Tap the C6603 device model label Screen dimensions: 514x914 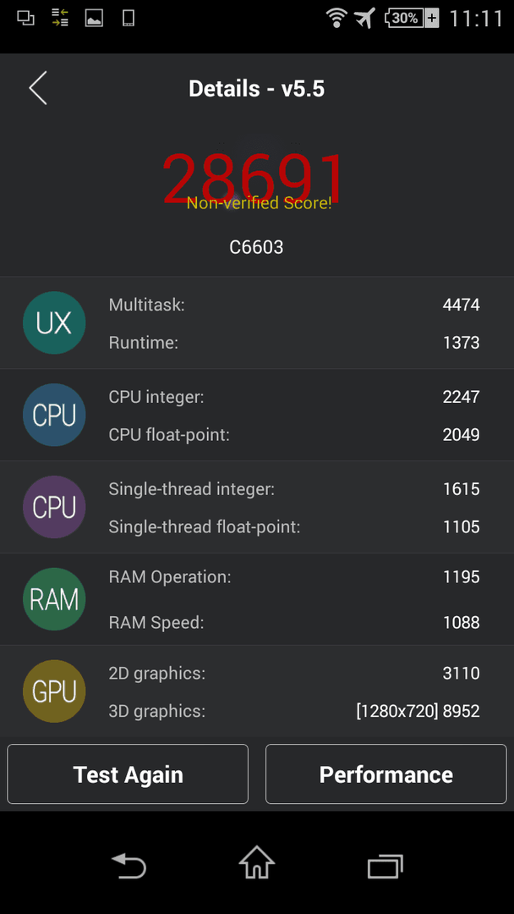click(256, 247)
